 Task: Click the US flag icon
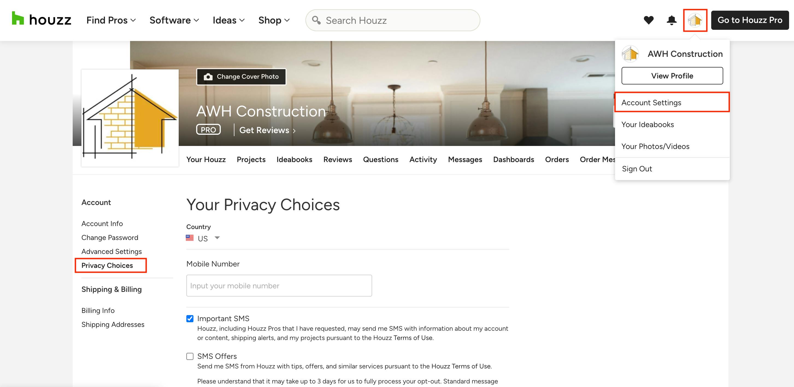point(190,238)
